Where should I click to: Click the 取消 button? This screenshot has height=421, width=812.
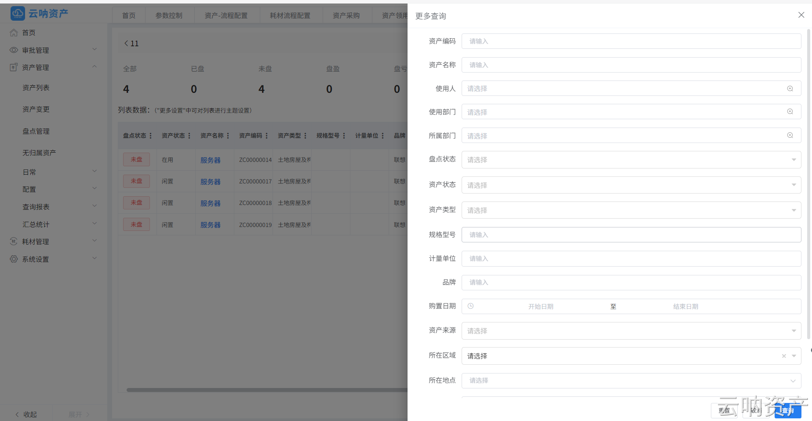756,410
